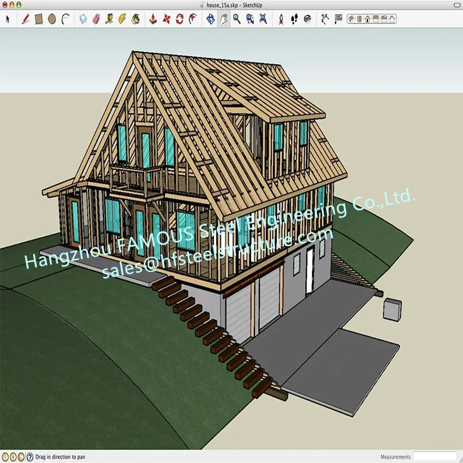The image size is (463, 463).
Task: Click the flag icon after the walking figure
Action: 338,19
